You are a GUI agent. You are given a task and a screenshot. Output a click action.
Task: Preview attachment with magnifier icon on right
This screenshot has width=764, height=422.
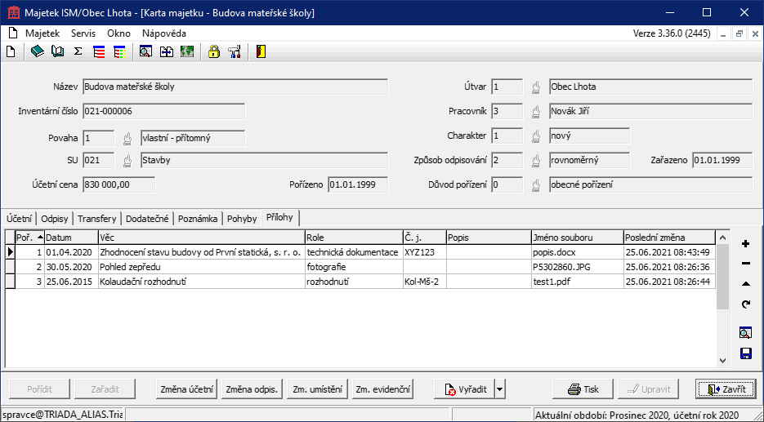745,333
